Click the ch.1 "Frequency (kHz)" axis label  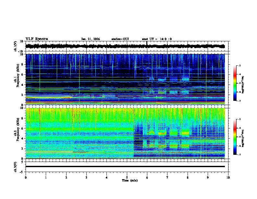click(18, 75)
